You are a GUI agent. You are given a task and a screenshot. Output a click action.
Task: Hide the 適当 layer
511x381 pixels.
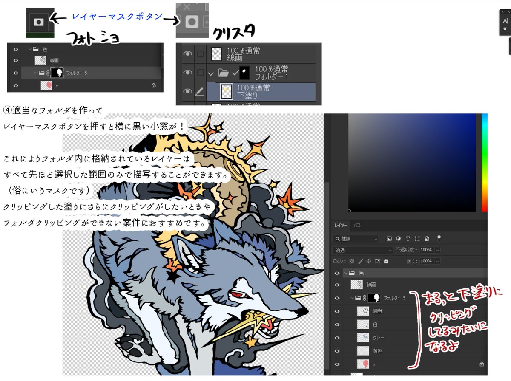pos(337,311)
